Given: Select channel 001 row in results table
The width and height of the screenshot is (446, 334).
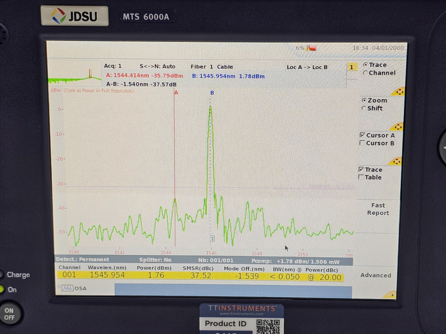Looking at the screenshot, I should point(200,276).
